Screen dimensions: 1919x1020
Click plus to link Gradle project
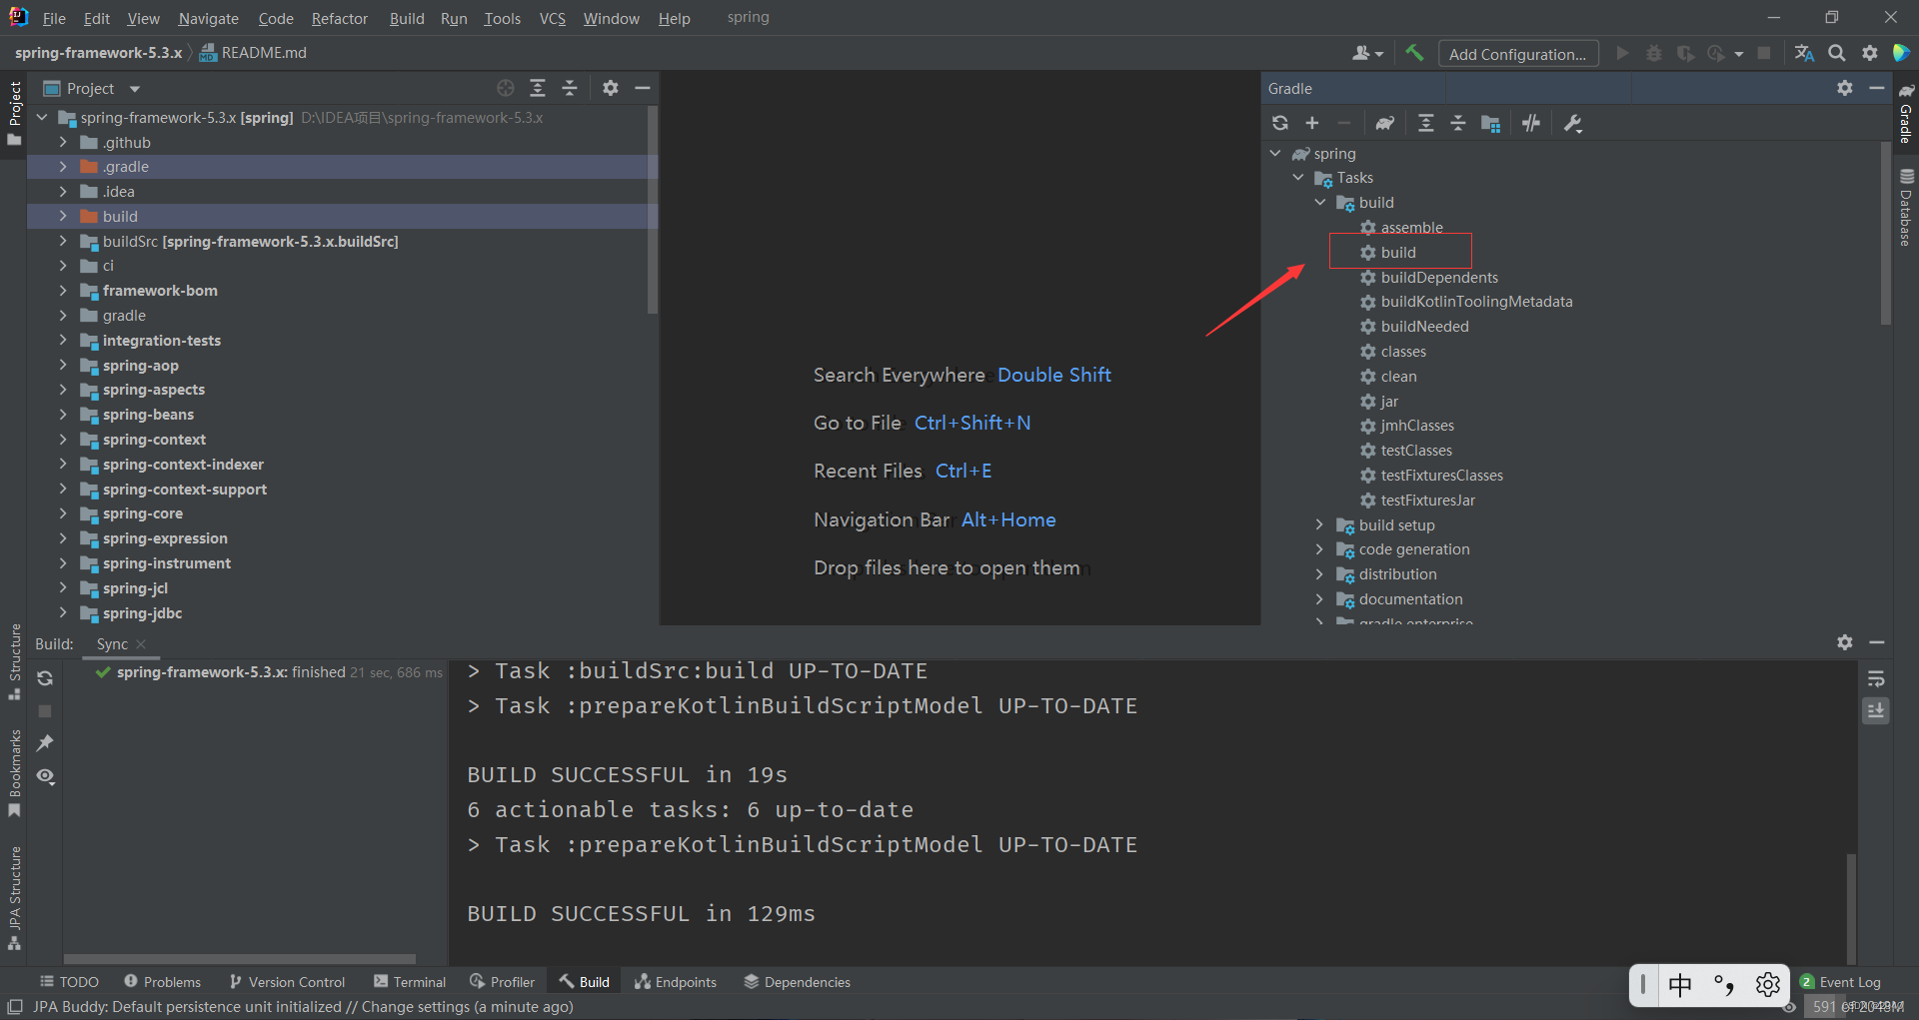tap(1312, 123)
